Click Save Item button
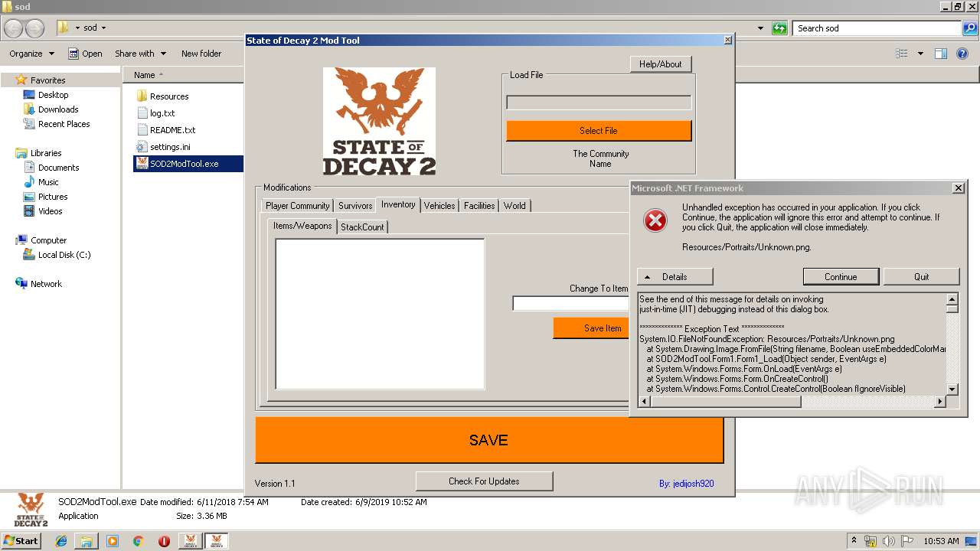 tap(591, 328)
